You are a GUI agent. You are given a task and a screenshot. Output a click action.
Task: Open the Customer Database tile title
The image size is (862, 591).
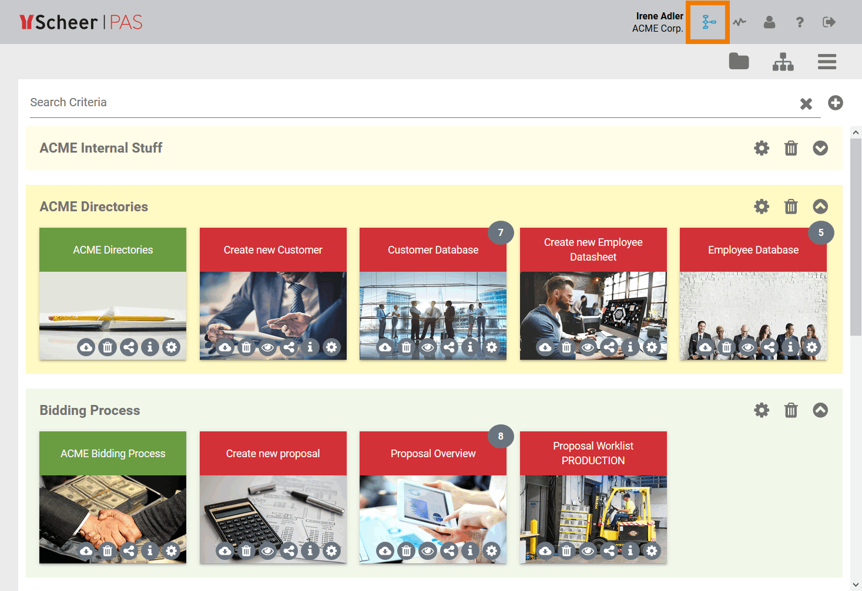point(433,250)
